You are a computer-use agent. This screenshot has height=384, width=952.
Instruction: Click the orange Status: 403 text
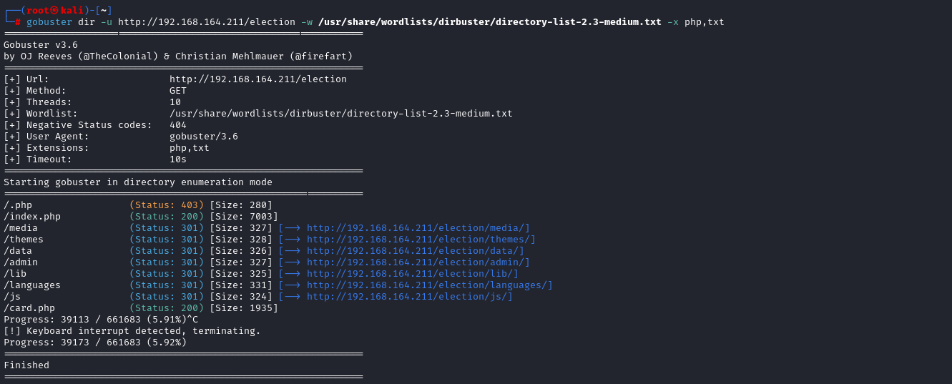(167, 205)
